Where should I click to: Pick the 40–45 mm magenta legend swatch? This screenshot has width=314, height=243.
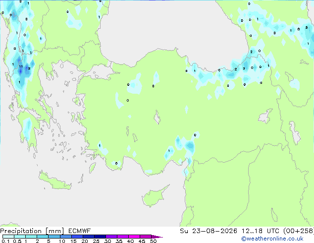pyautogui.click(x=134, y=237)
